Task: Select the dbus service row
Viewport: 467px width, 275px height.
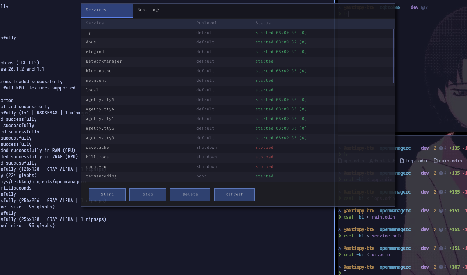Action: [237, 42]
